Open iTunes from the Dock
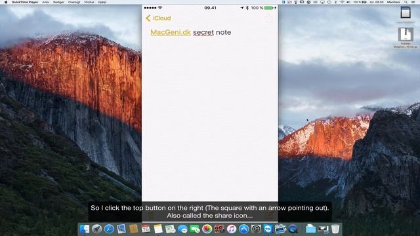Viewport: 420px width, 236px height. point(232,229)
